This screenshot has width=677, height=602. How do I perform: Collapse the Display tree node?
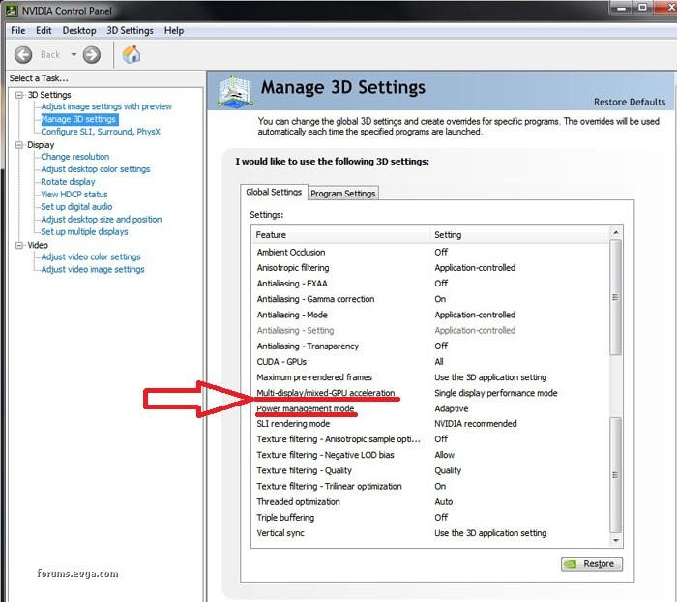point(19,145)
